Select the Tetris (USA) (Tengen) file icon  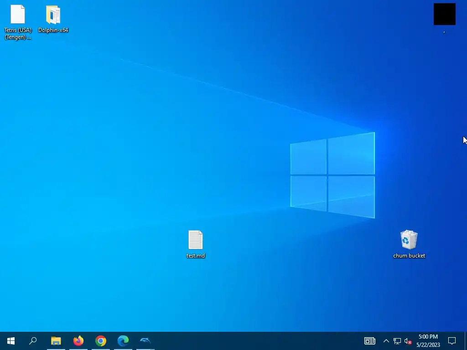pyautogui.click(x=18, y=14)
